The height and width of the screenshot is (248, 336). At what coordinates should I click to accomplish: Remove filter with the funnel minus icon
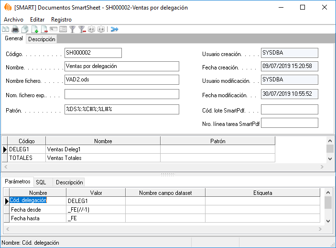click(x=82, y=29)
